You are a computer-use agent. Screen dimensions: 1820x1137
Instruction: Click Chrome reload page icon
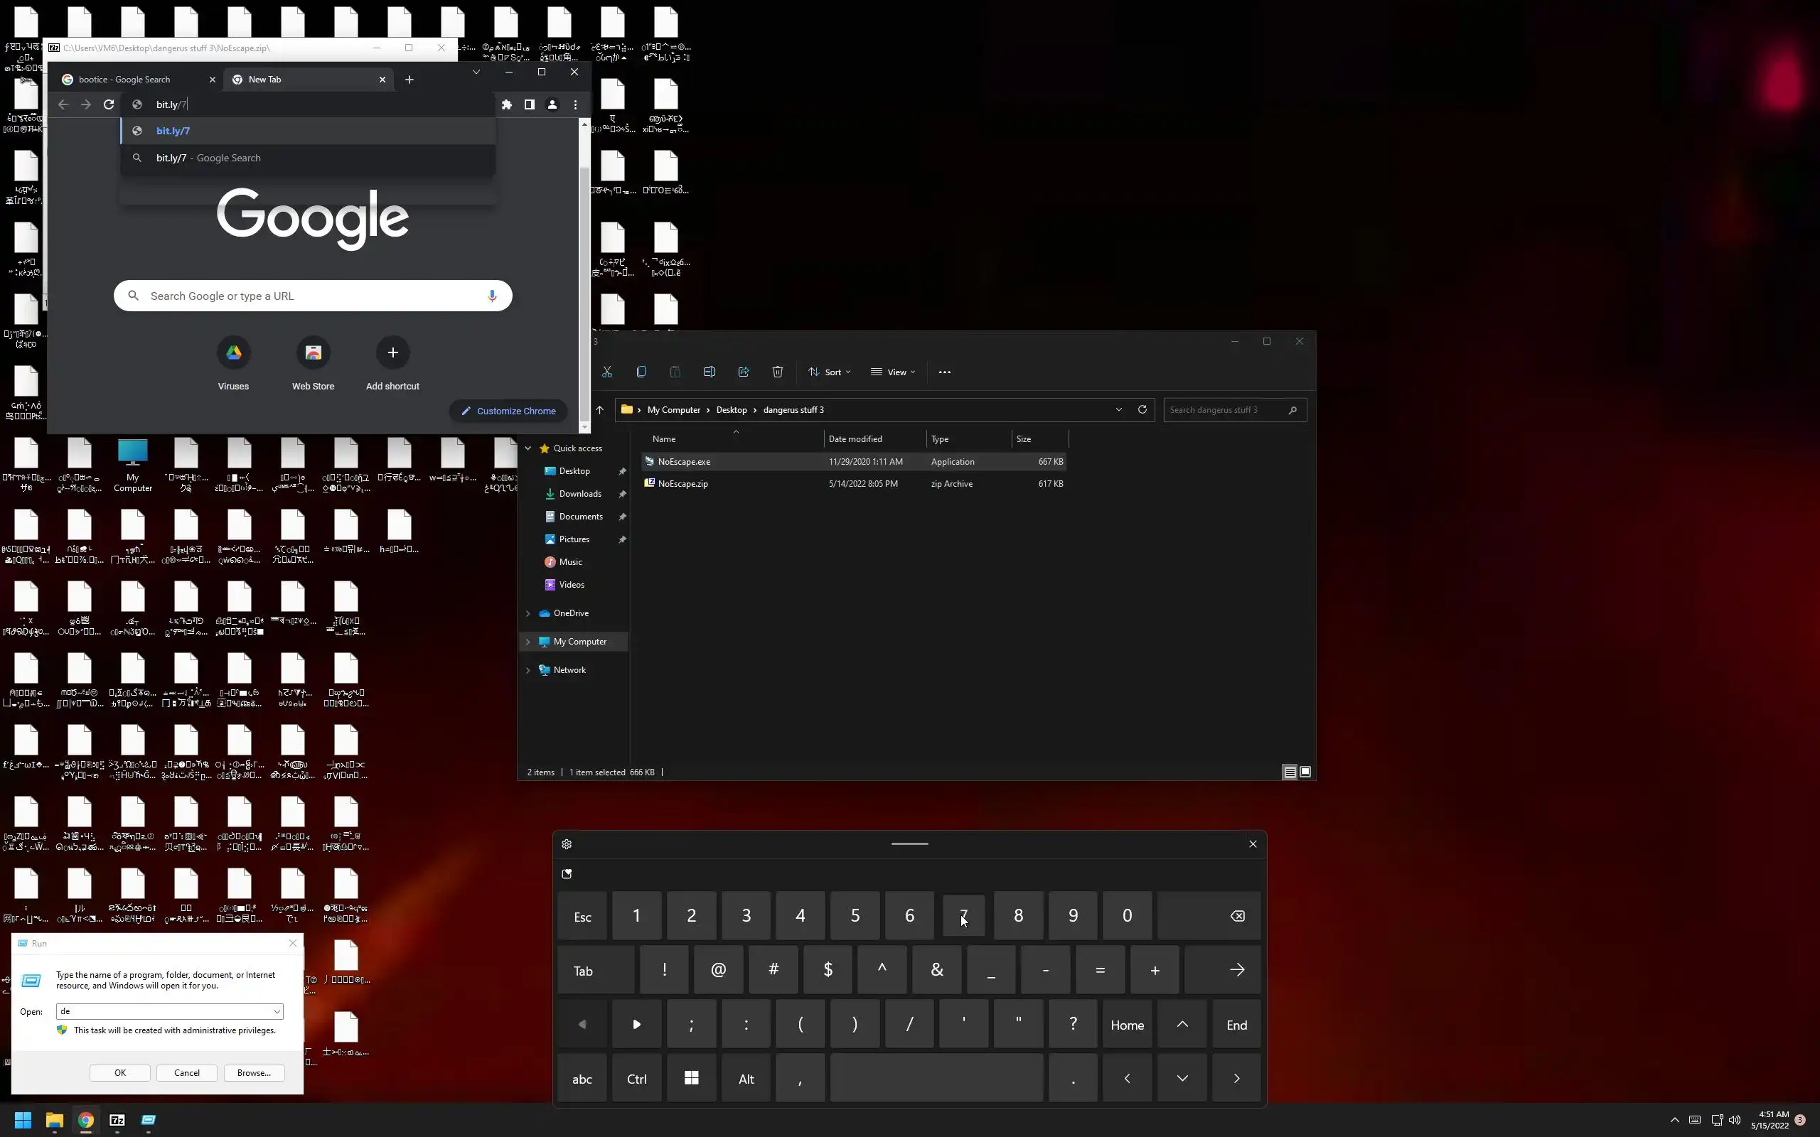point(109,104)
